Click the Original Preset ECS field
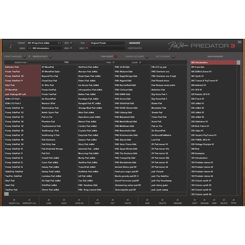The height and width of the screenshot is (245, 245). click(107, 43)
